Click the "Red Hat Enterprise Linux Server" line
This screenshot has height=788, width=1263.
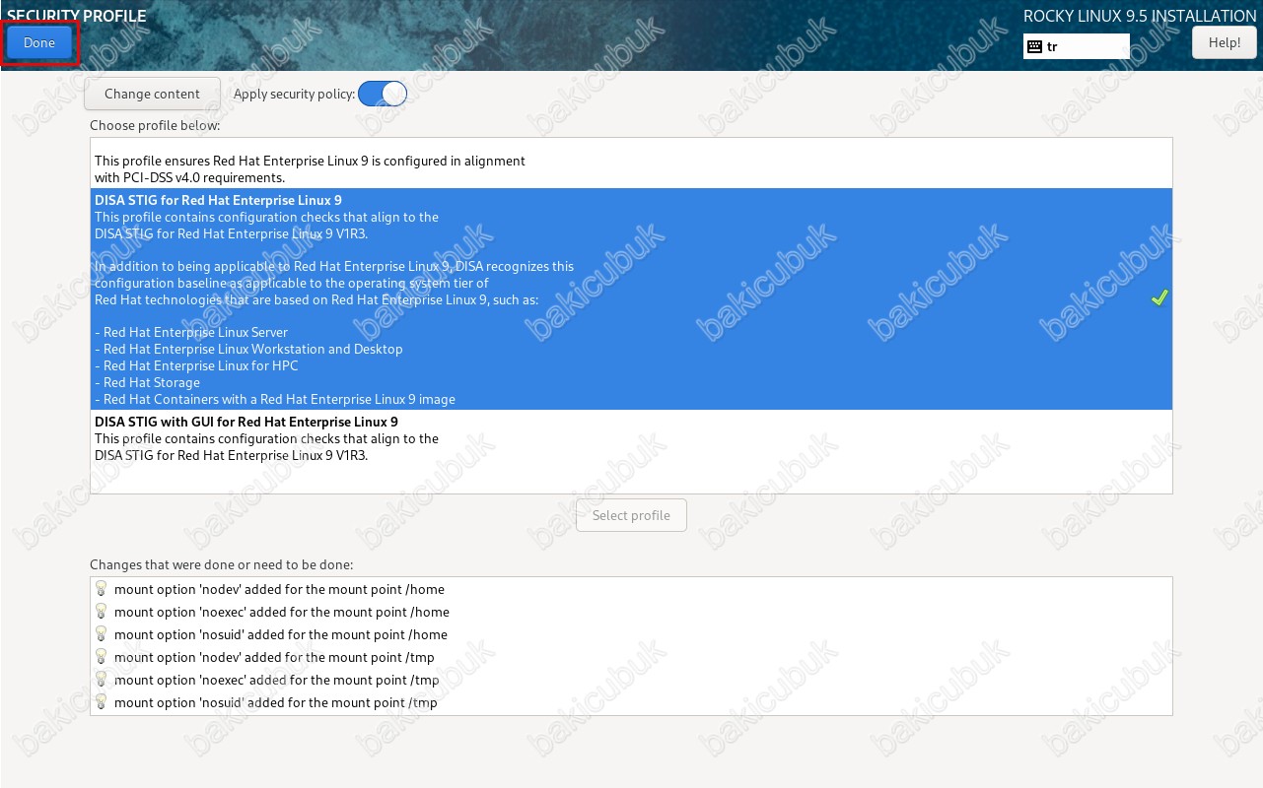[x=191, y=333]
